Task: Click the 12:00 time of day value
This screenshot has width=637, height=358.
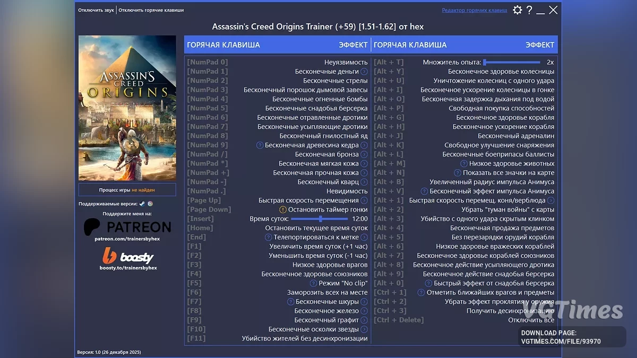Action: coord(360,219)
